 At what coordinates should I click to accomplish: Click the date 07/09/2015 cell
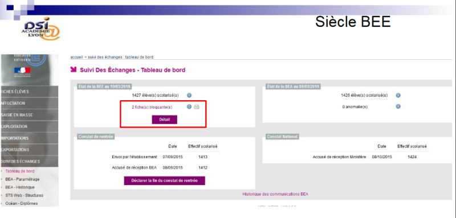click(173, 157)
